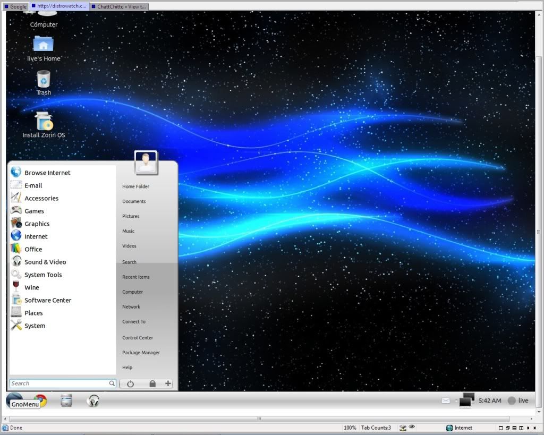
Task: Click Search in the menu's right column
Action: (130, 262)
